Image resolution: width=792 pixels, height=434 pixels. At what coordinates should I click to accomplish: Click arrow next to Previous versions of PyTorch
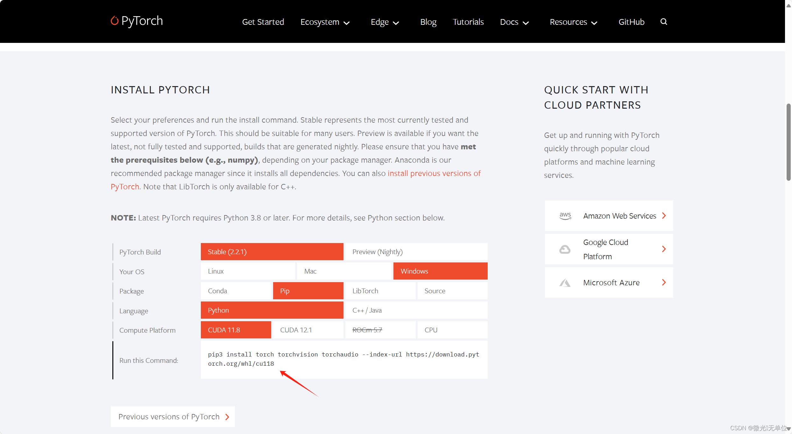[x=227, y=417]
